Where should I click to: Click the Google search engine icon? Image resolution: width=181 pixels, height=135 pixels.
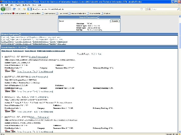[149, 9]
